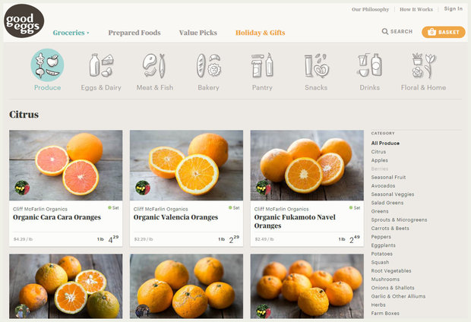Screen dimensions: 471x322
Task: Open the Bakery category icon
Action: 208,66
